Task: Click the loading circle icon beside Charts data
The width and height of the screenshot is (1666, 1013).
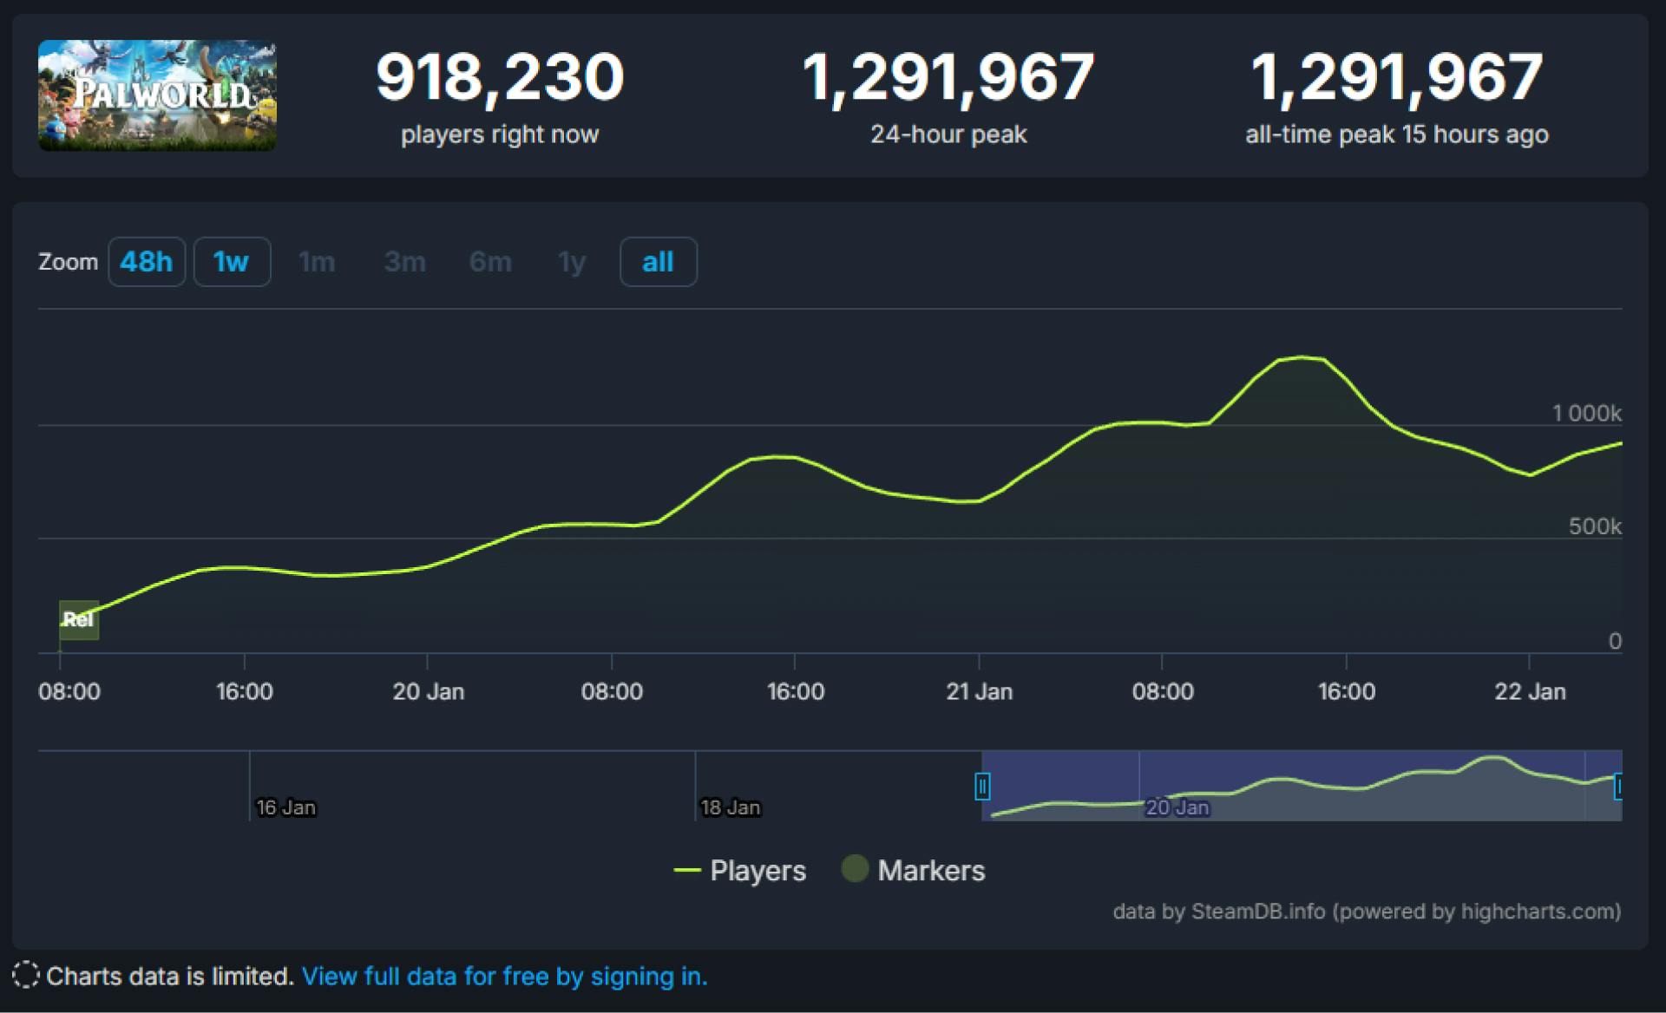Action: (26, 975)
